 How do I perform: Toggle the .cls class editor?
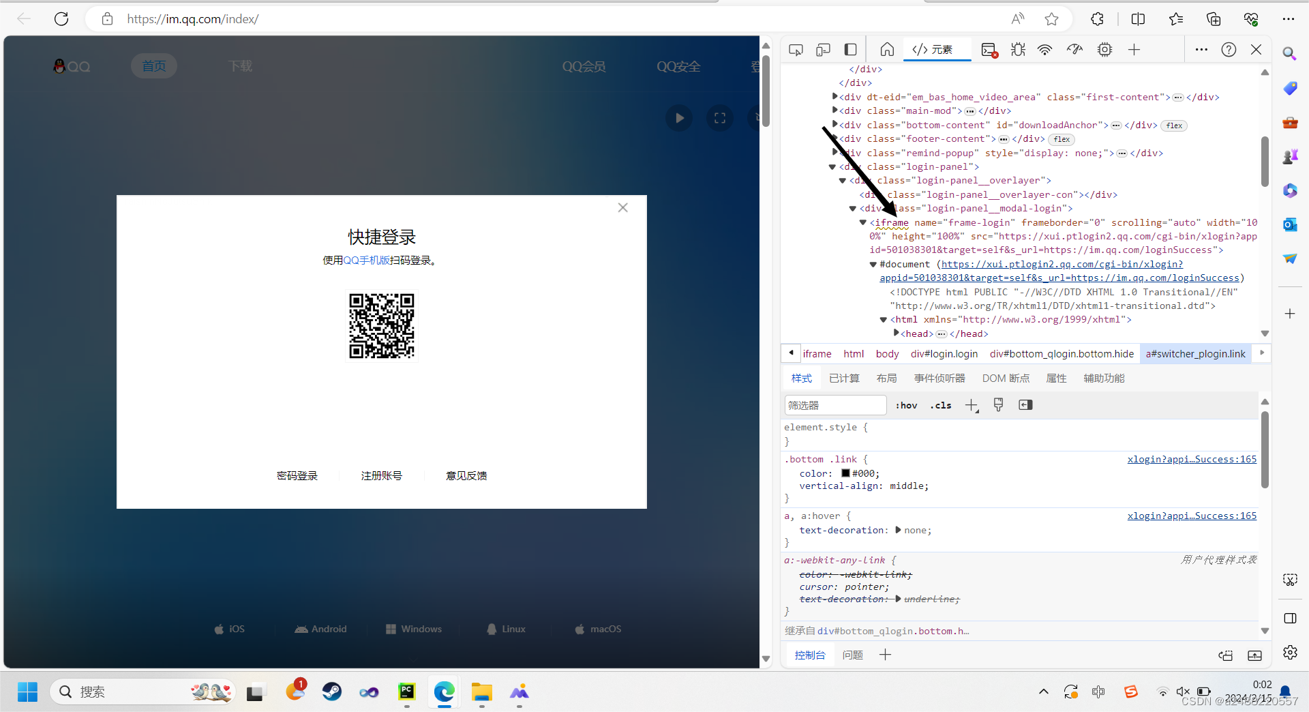tap(941, 405)
